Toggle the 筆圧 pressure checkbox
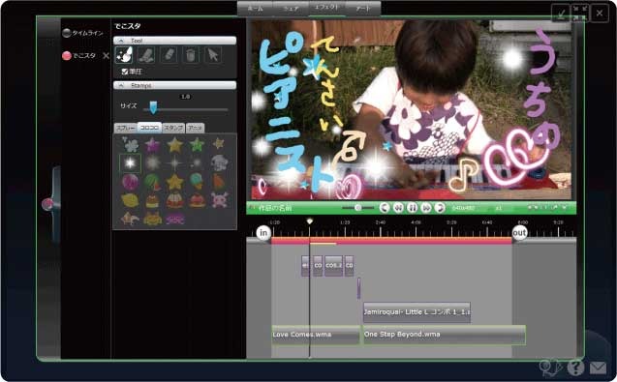Screen dimensions: 617x382 (125, 72)
